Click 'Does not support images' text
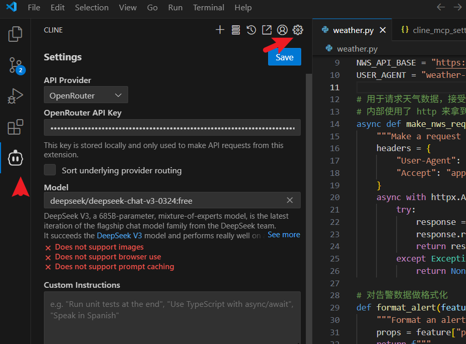The image size is (466, 344). click(99, 247)
